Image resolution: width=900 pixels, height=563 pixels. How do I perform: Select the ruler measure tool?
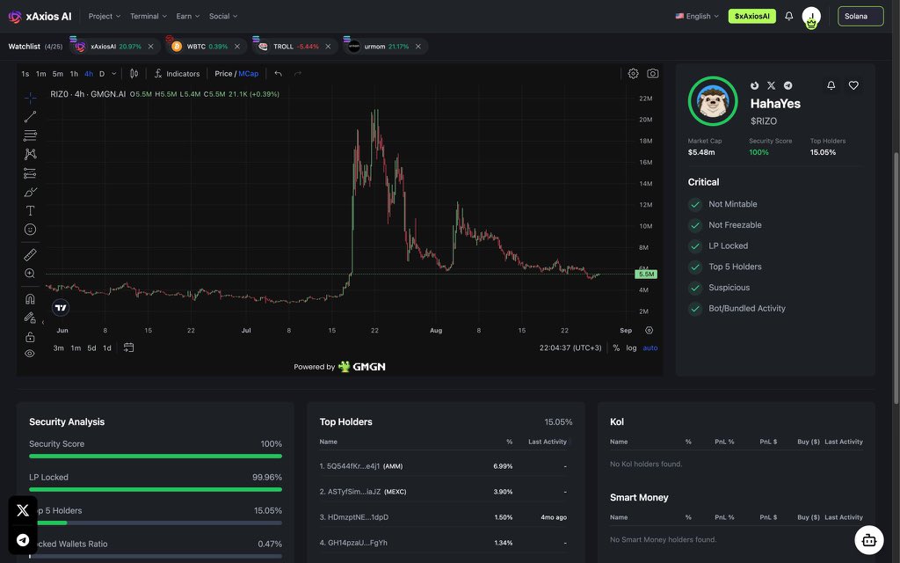coord(30,254)
